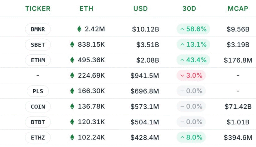Click the Ethereum icon beside 102.24K
This screenshot has height=147, width=256.
(72, 137)
